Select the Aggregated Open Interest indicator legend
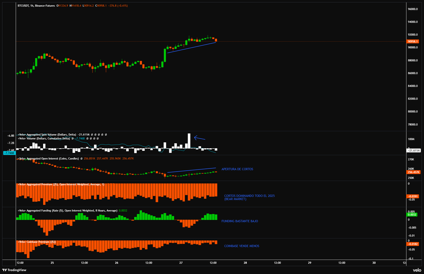This screenshot has height=274, width=424. (x=49, y=159)
